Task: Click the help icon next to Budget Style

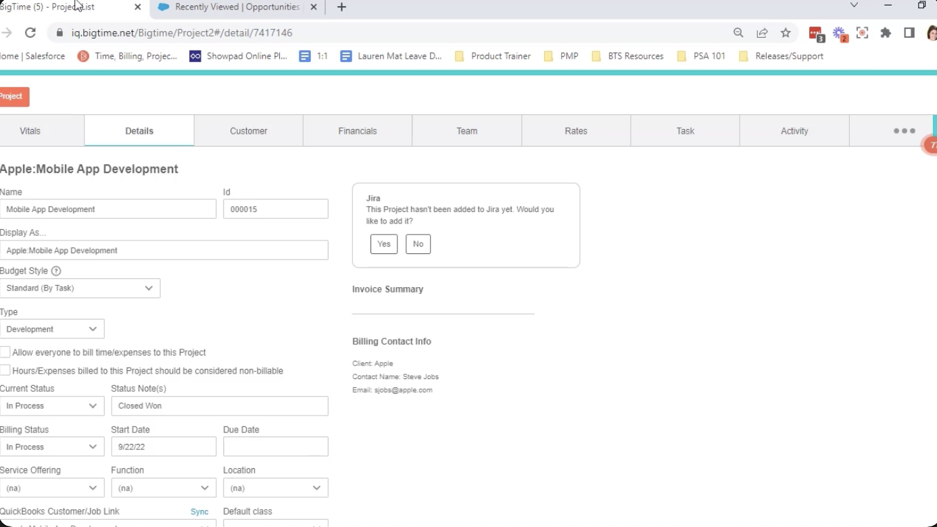Action: (56, 271)
